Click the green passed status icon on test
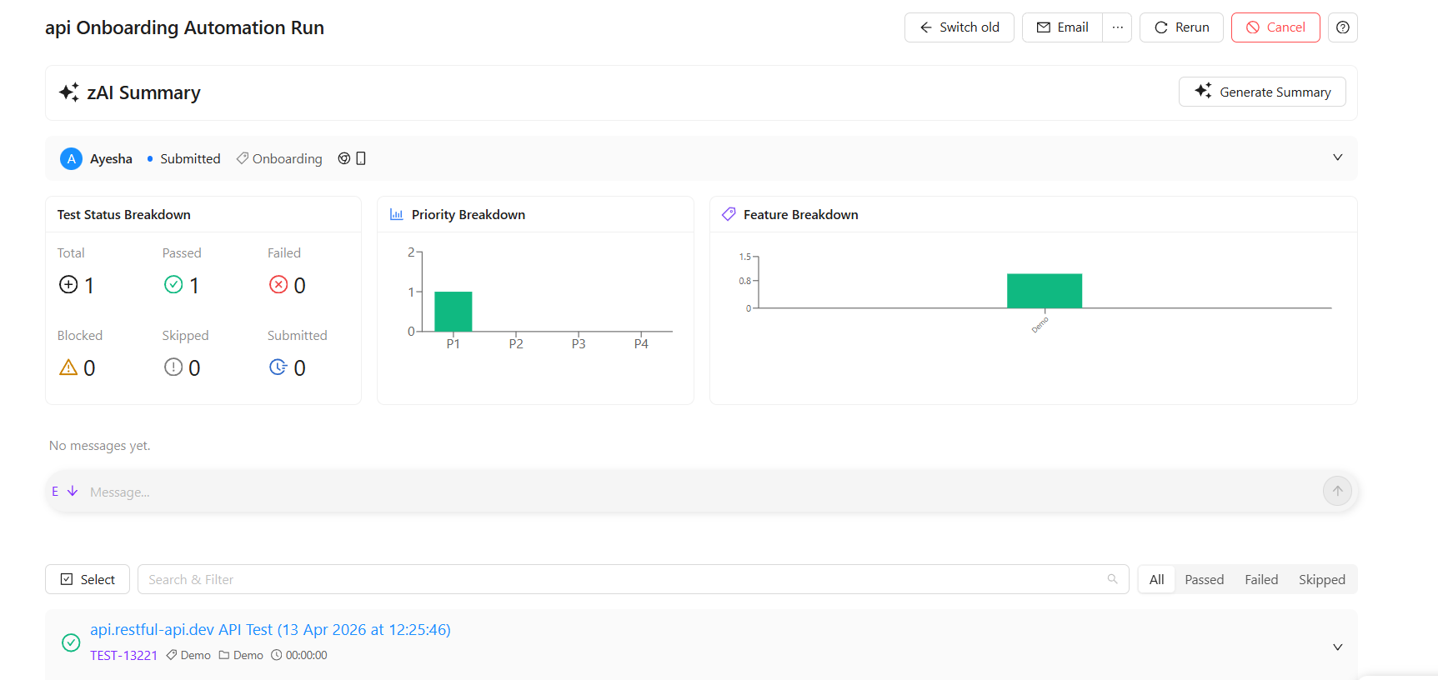1438x680 pixels. 71,642
